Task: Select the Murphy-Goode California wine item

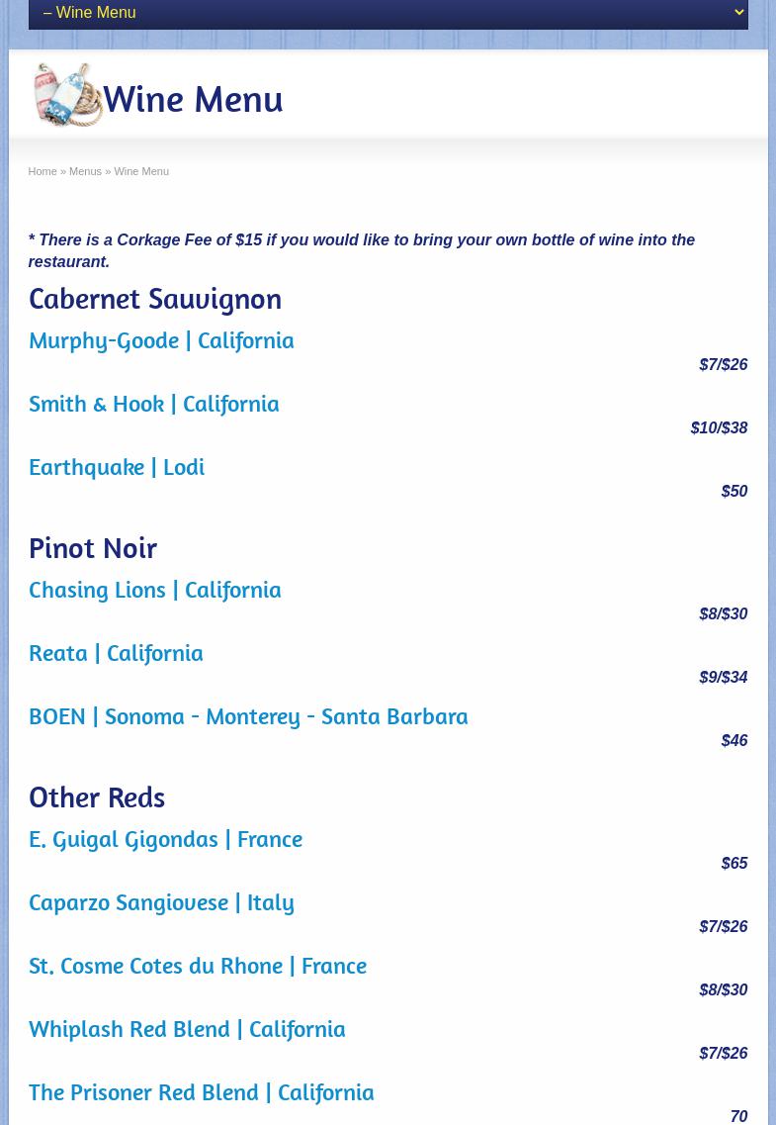Action: pyautogui.click(x=161, y=340)
